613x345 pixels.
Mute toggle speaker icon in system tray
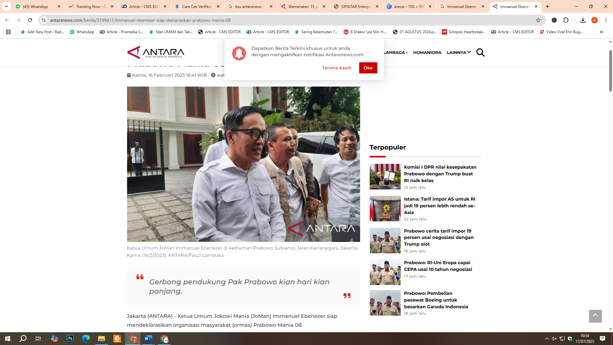coord(554,339)
